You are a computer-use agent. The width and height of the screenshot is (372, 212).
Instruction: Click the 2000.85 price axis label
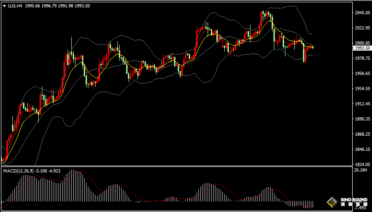tap(362, 43)
